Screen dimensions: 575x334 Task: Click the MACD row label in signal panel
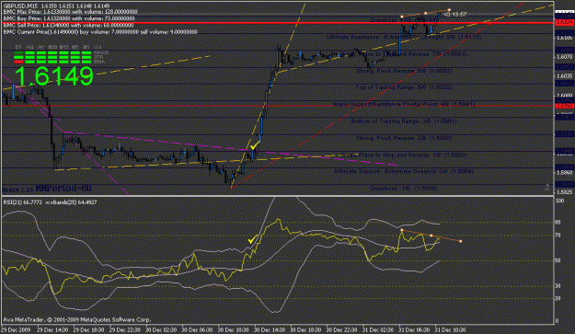[101, 52]
